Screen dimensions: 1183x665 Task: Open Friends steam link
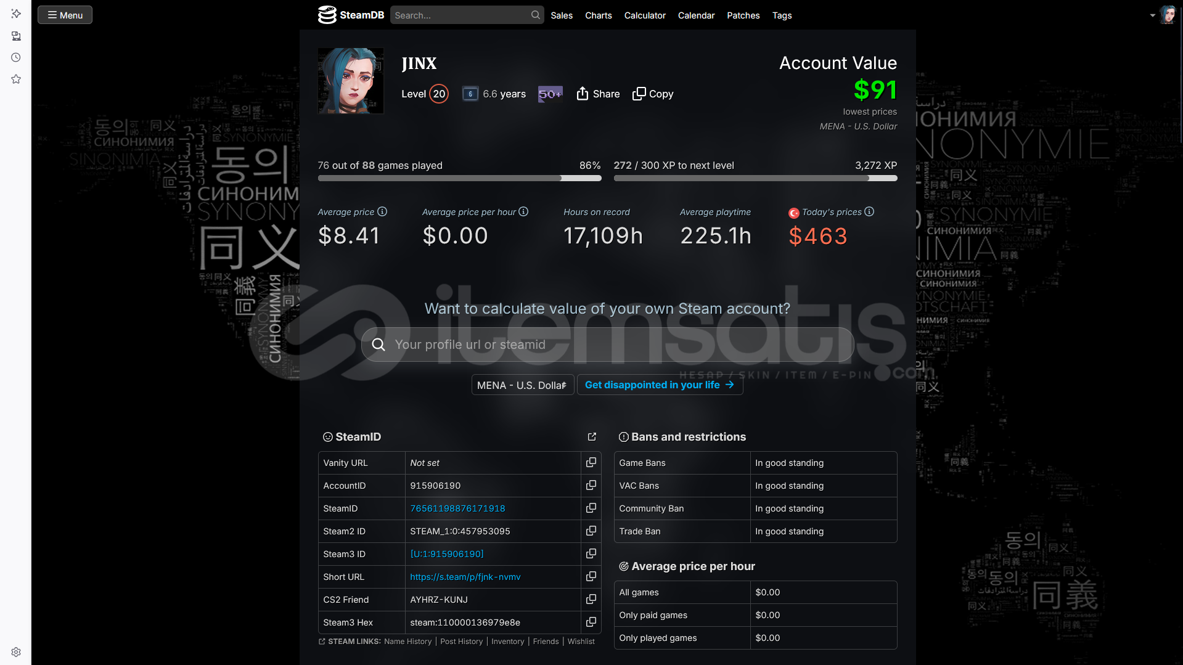tap(546, 642)
